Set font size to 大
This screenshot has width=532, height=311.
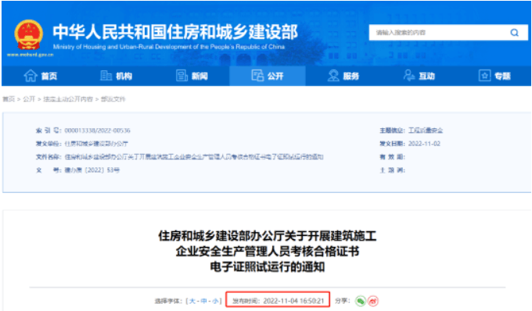pos(192,301)
